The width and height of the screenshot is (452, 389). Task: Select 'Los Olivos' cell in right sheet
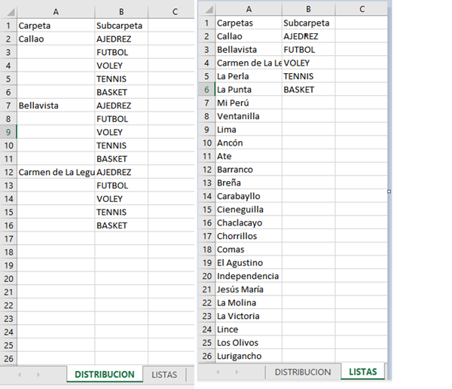pos(249,342)
